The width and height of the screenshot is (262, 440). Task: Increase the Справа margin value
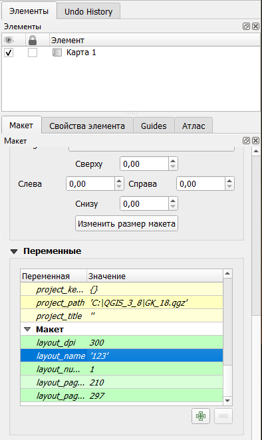(x=229, y=181)
